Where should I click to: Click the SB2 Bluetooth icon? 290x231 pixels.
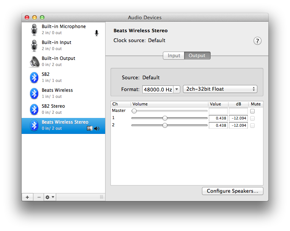coord(34,77)
